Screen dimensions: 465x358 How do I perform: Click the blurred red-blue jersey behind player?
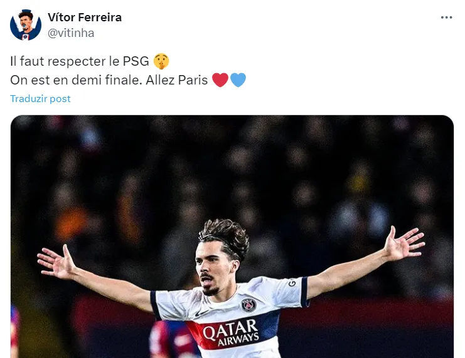[x=172, y=339]
